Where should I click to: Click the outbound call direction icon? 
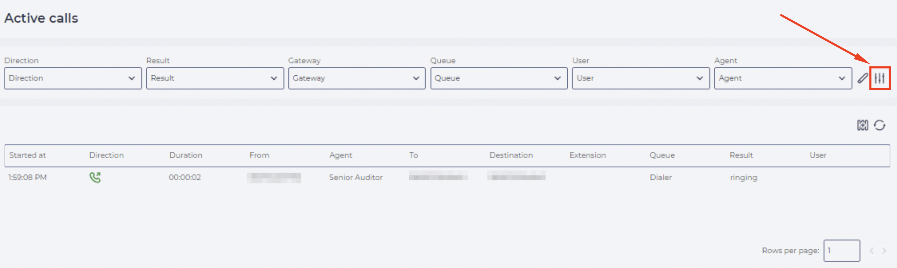click(95, 177)
